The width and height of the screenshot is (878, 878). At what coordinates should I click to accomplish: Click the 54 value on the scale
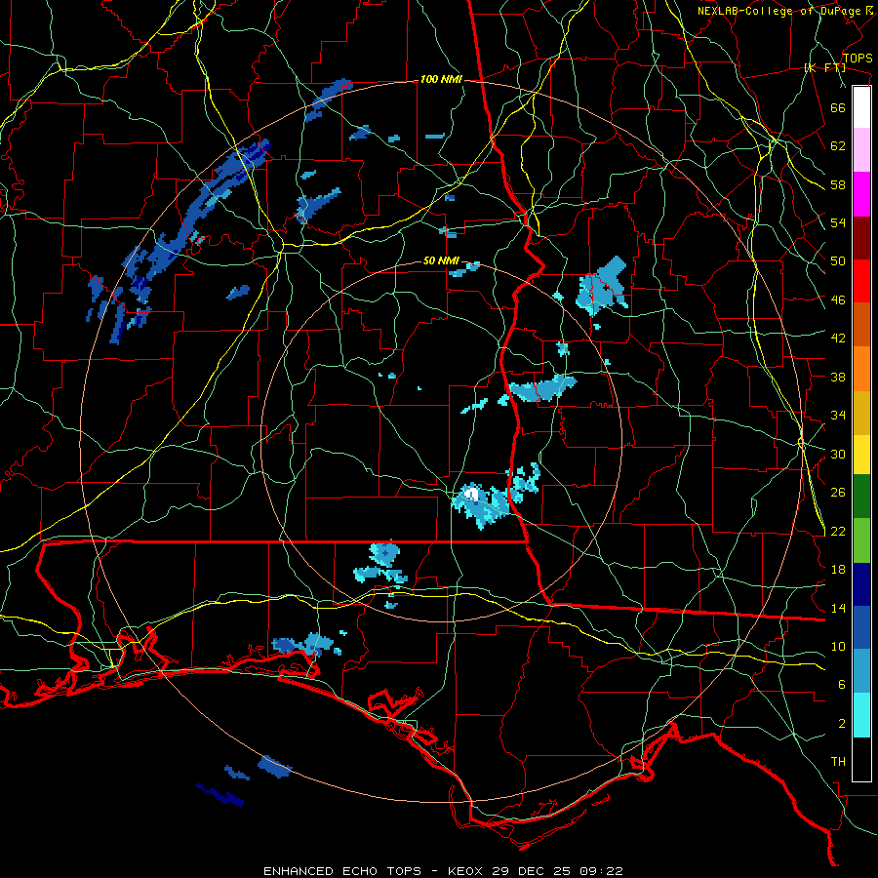tap(838, 222)
